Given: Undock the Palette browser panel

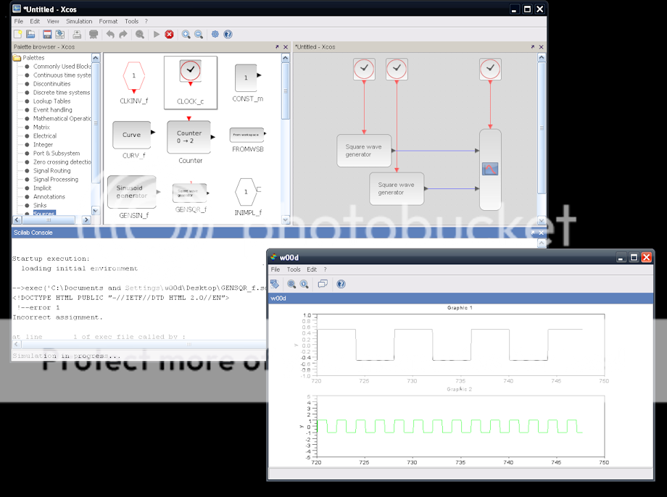Looking at the screenshot, I should click(x=277, y=47).
